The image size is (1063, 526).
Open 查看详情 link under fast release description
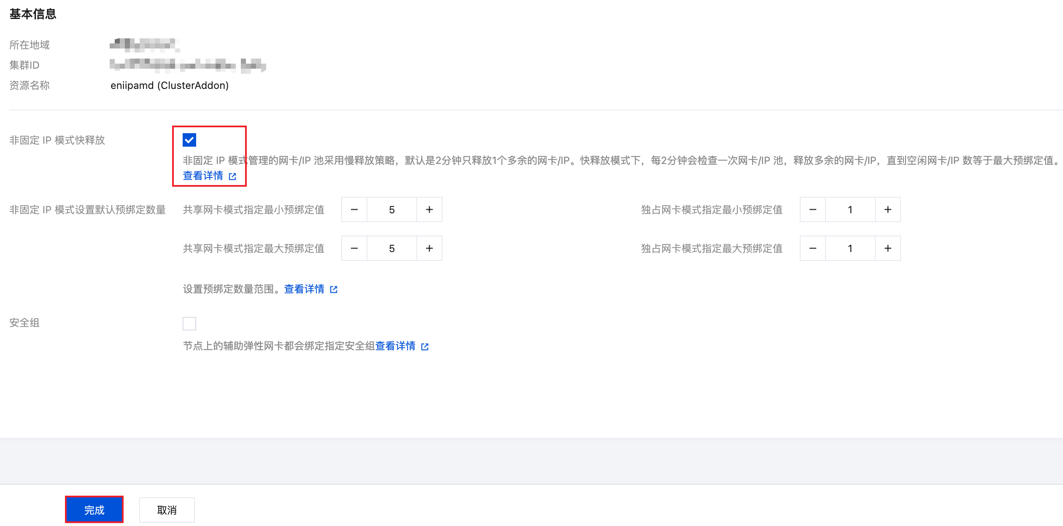203,176
